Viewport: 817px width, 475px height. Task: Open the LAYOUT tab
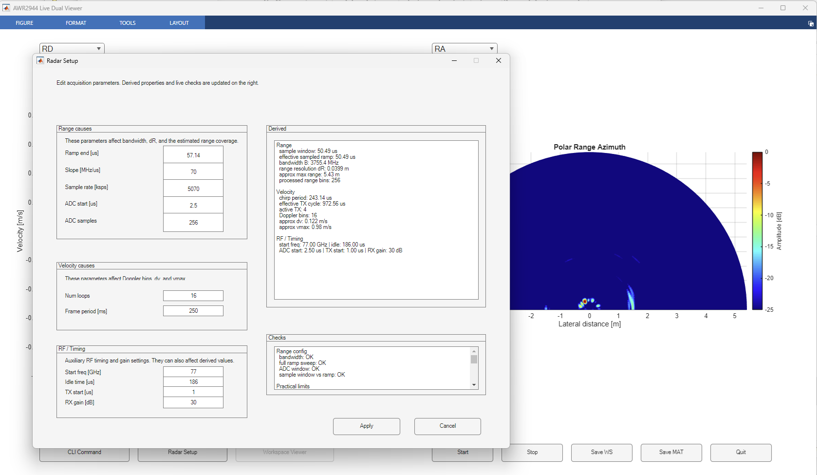179,23
